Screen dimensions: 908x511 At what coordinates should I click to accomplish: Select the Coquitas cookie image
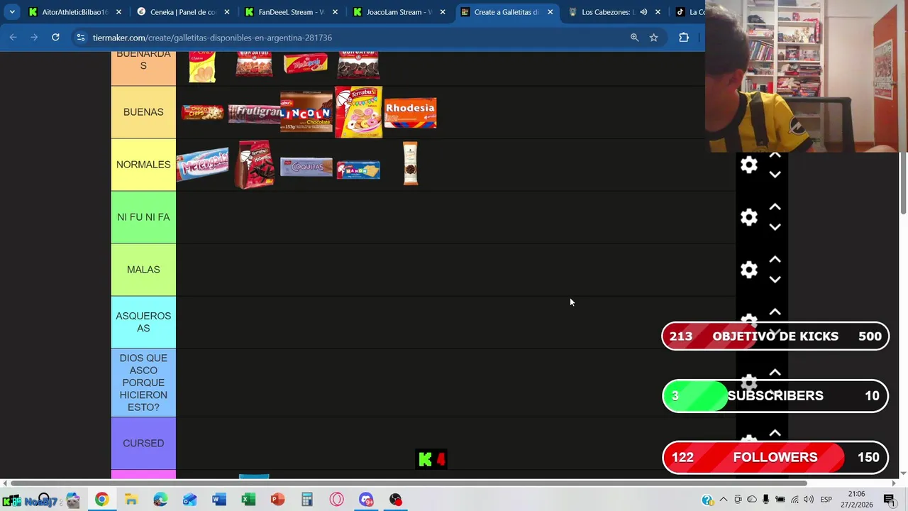[x=306, y=167]
